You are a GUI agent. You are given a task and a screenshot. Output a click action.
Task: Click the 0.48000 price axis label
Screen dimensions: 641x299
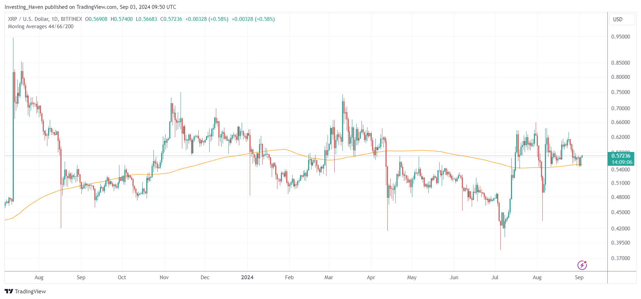pyautogui.click(x=621, y=197)
